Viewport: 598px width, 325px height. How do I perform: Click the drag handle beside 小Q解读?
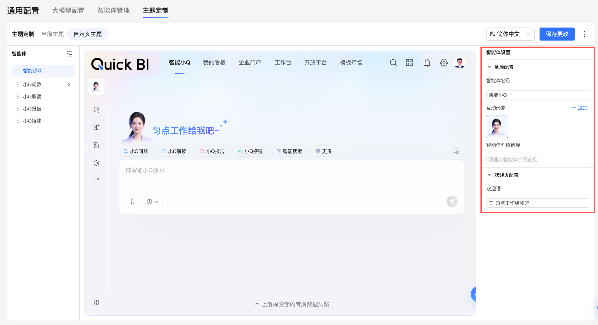click(x=18, y=97)
